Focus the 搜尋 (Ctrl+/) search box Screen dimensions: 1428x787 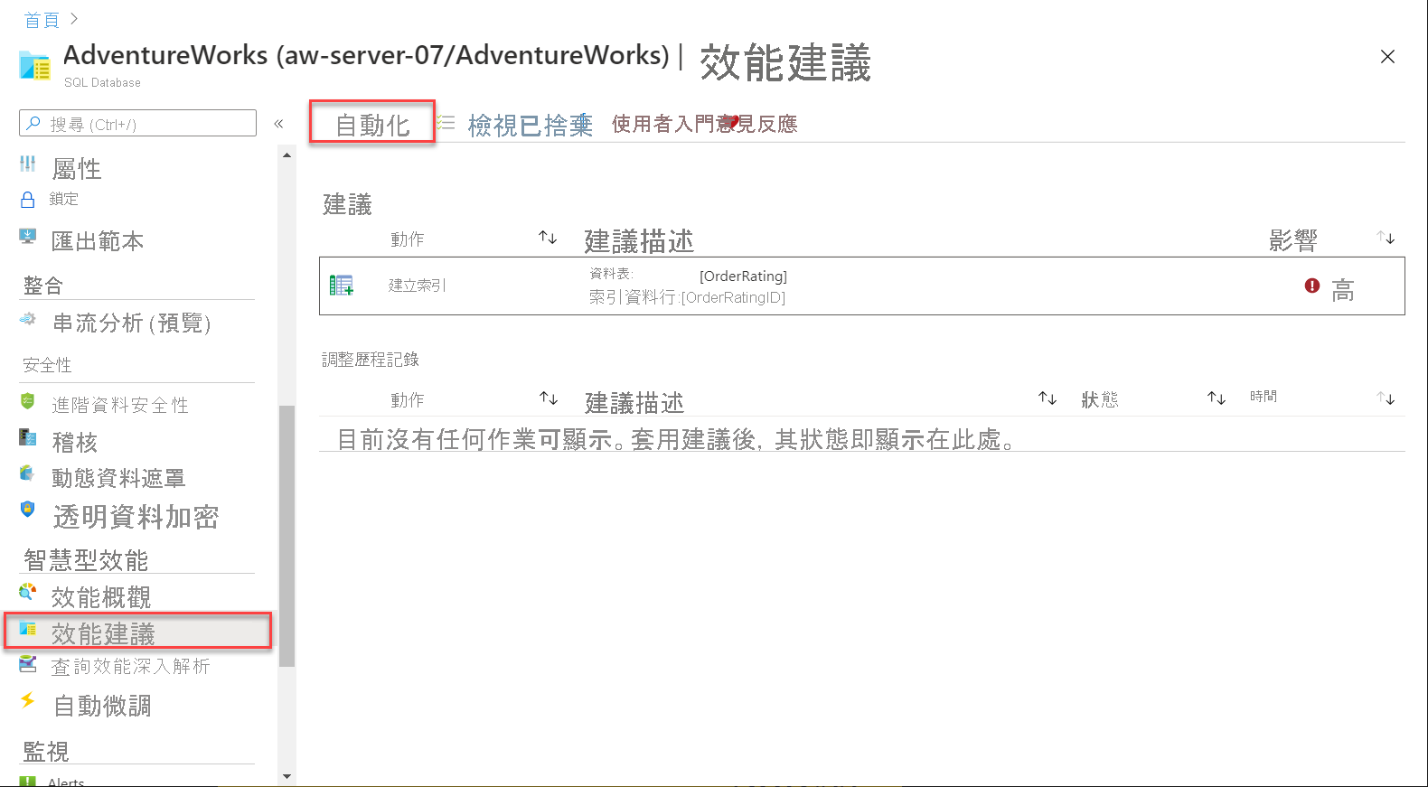tap(137, 123)
